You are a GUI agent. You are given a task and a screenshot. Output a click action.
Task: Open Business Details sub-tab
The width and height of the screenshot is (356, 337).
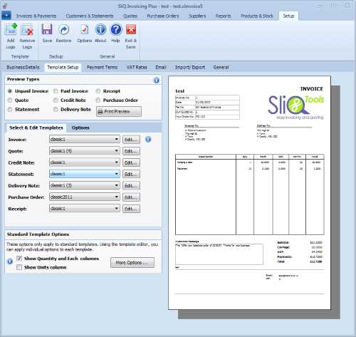coord(23,67)
